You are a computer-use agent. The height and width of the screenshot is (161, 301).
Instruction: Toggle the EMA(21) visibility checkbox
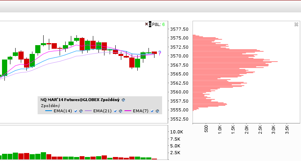[x=115, y=111]
